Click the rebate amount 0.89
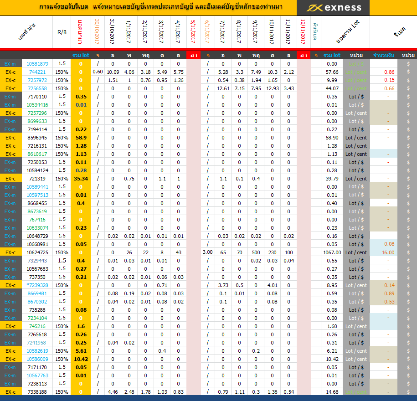Image resolution: width=417 pixels, height=401 pixels. pyautogui.click(x=389, y=293)
